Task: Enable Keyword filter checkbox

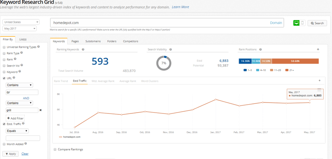Action: tap(4, 72)
